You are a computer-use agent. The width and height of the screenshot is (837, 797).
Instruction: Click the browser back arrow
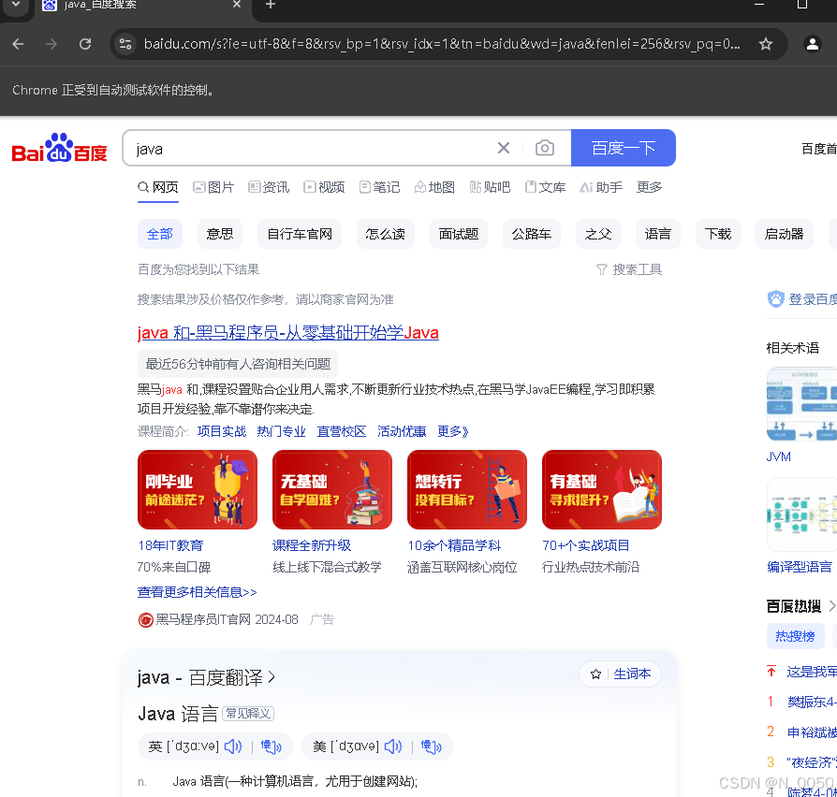18,44
